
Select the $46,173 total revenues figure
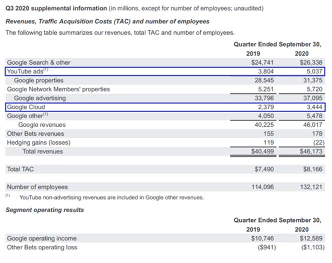click(x=311, y=151)
